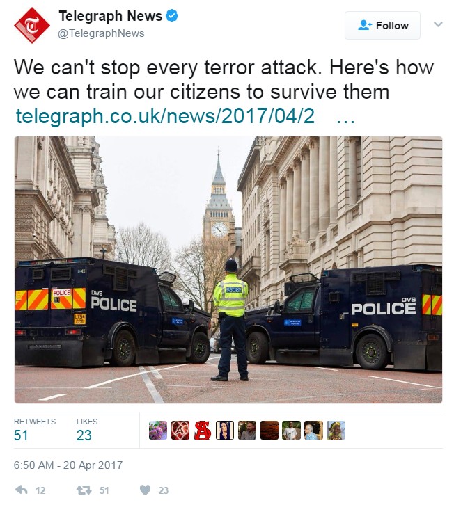Open the @TelegraphNews handle profile

pos(101,33)
